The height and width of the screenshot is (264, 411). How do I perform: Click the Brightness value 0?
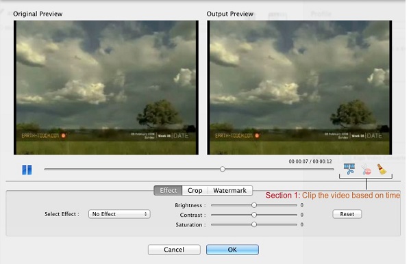302,205
